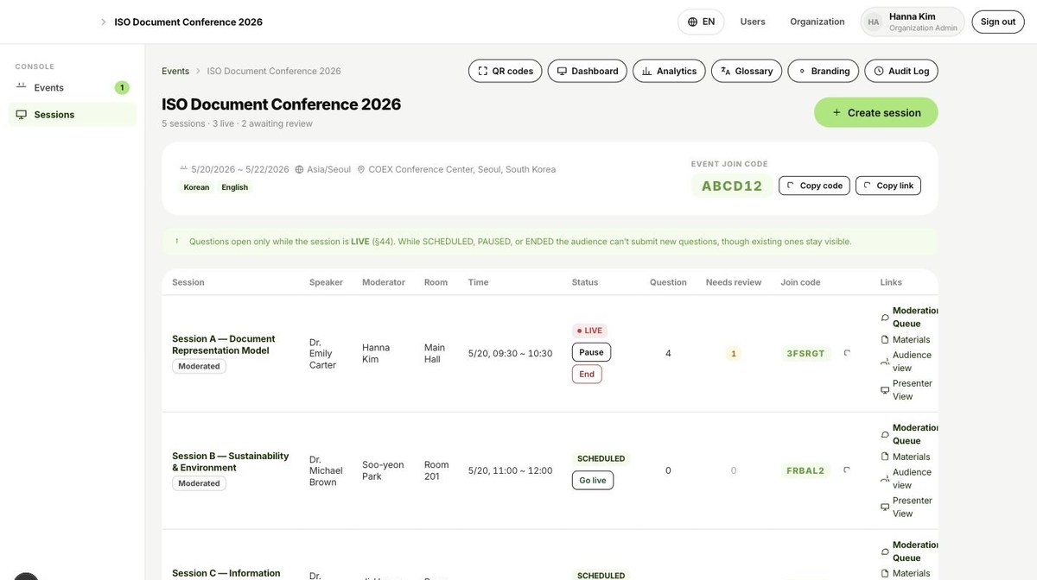The height and width of the screenshot is (580, 1037).
Task: Click join code 3FSRGT
Action: 805,353
